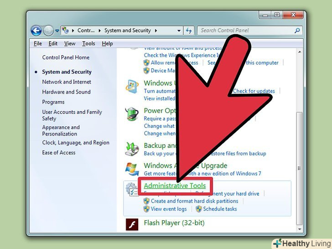
Task: Click the Backup and Restore icon
Action: (x=132, y=149)
